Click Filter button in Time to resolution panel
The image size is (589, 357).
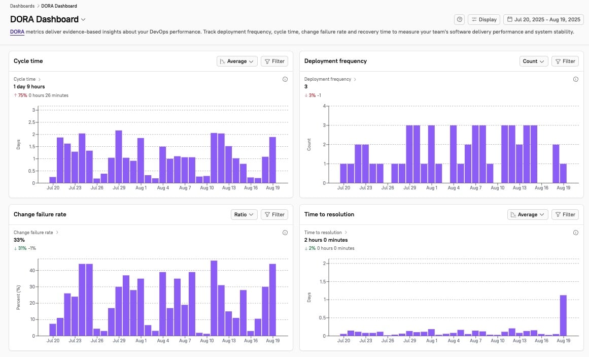565,214
